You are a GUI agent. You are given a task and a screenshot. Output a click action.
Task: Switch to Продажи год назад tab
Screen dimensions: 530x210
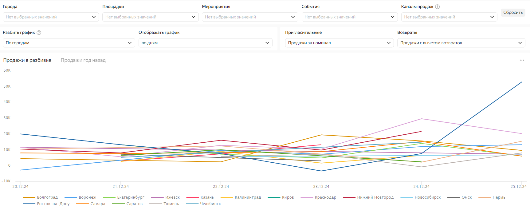(83, 60)
